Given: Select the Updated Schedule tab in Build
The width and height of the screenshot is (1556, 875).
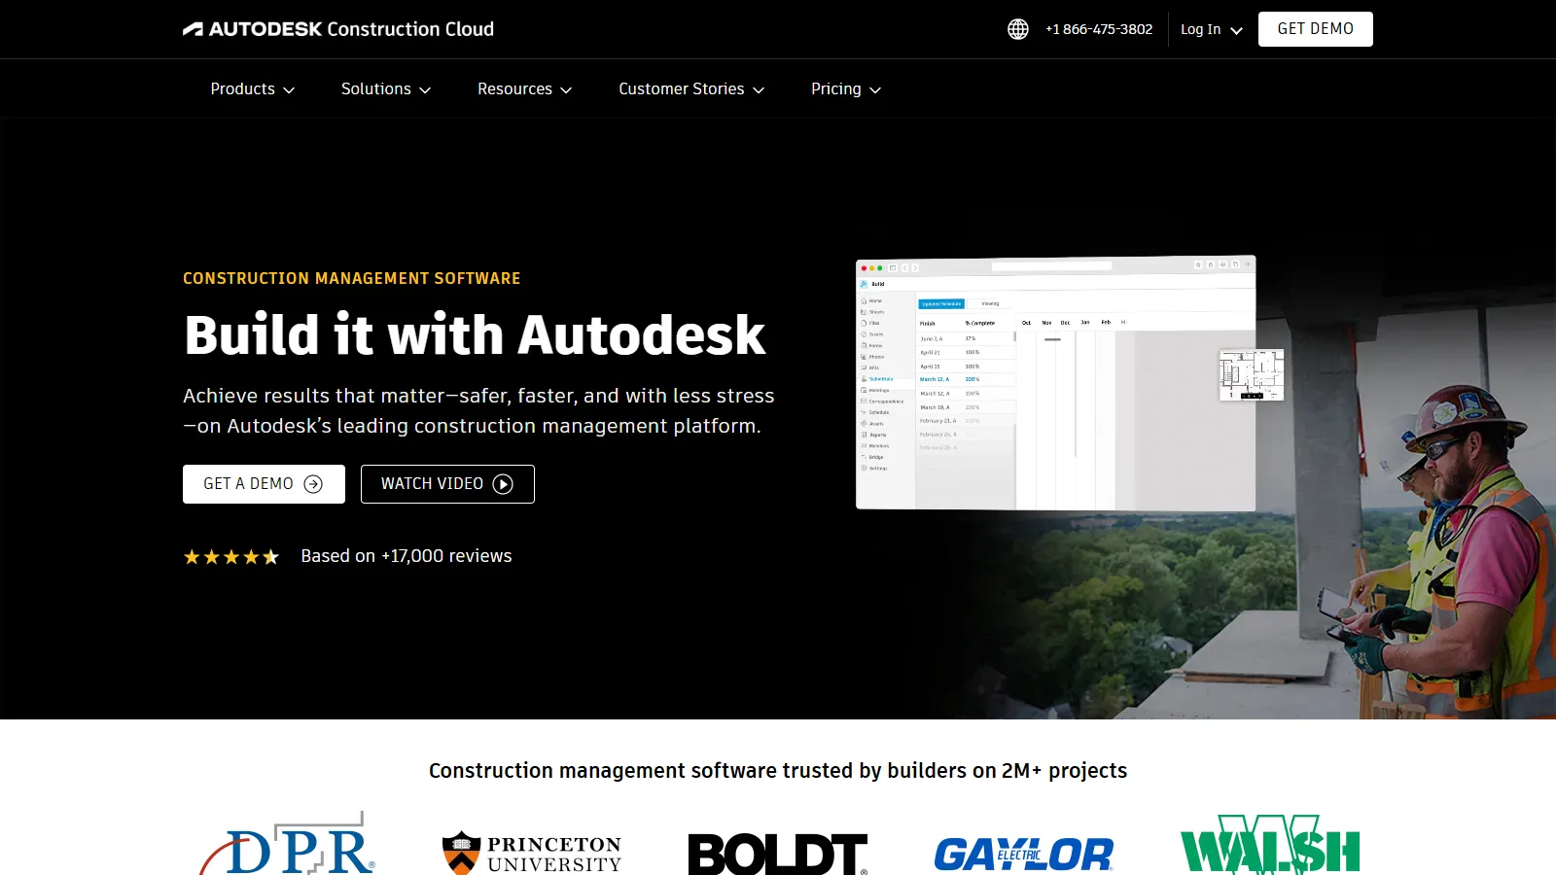Looking at the screenshot, I should 941,302.
